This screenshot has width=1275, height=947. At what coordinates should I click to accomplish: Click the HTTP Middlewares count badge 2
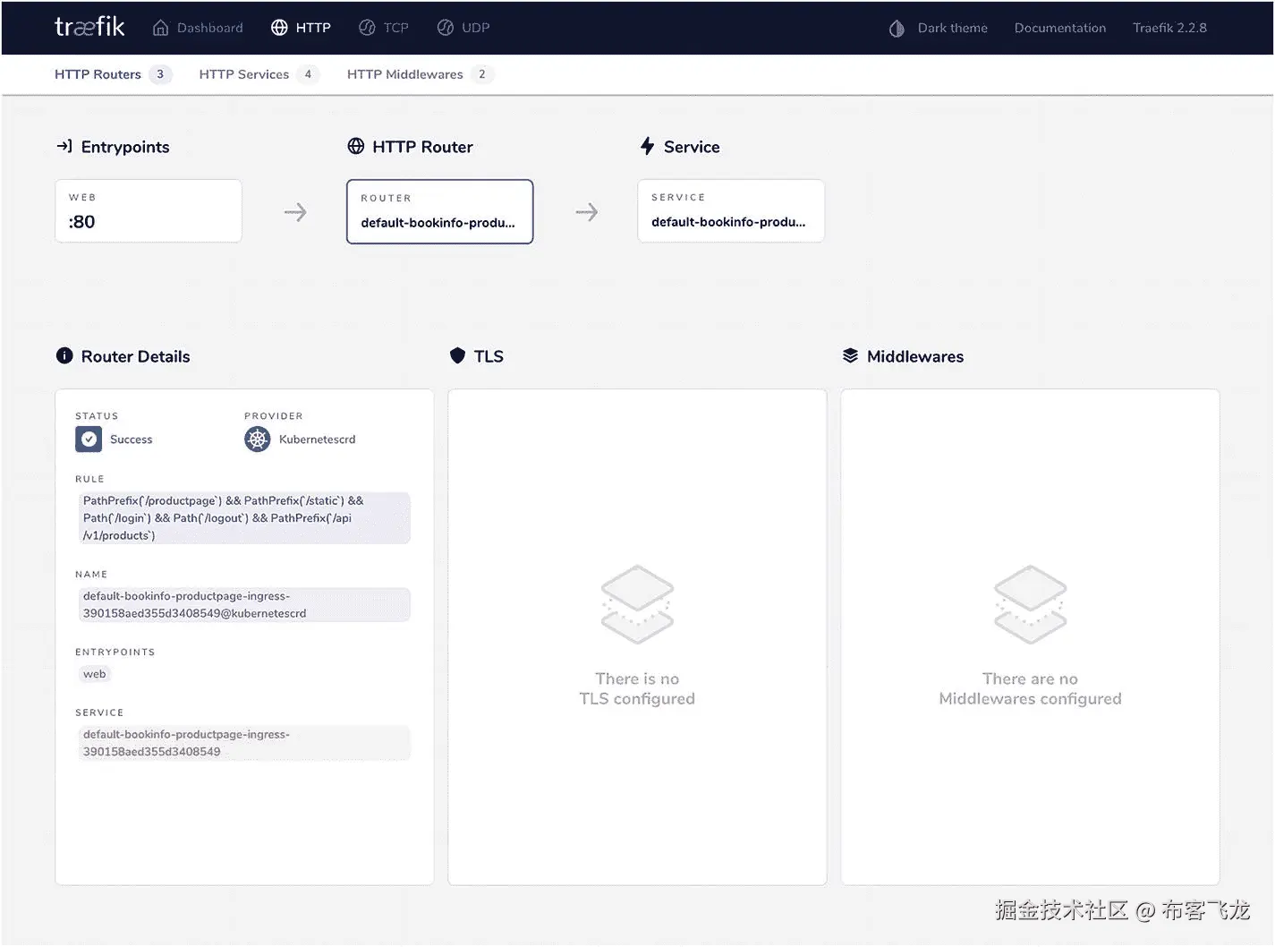(x=481, y=74)
